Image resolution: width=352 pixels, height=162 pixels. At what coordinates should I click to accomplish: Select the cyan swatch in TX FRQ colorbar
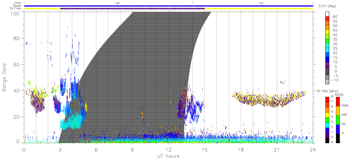tap(327, 125)
